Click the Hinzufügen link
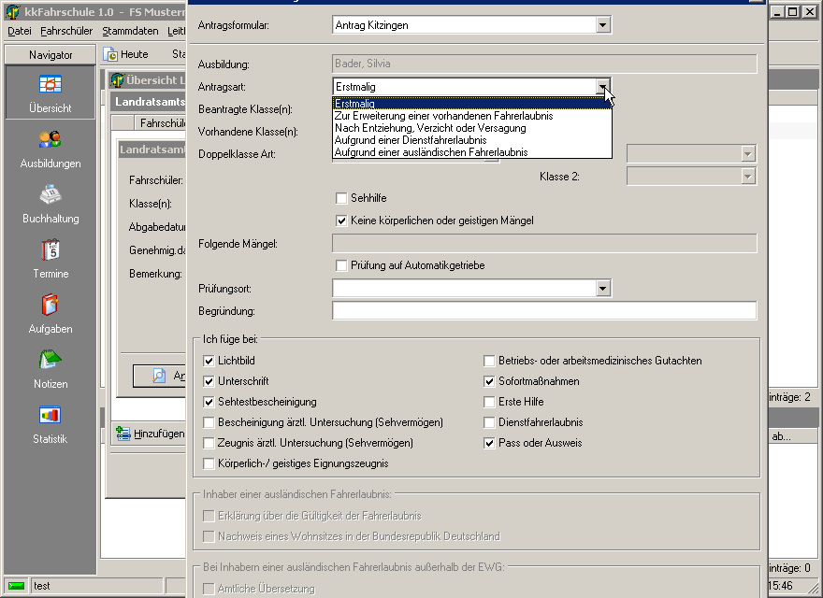Screen dimensions: 823x598 point(159,434)
